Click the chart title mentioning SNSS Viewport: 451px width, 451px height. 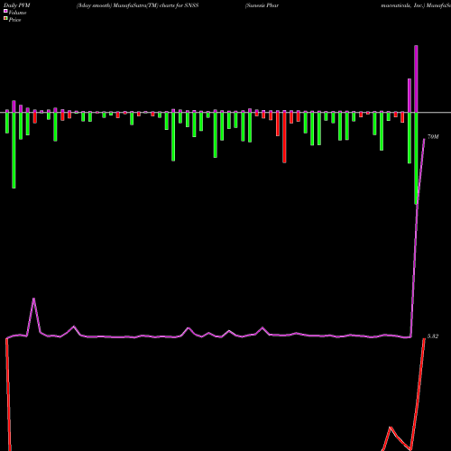pos(137,5)
